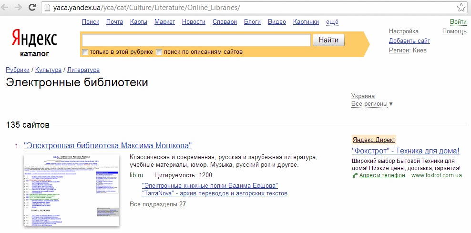The width and height of the screenshot is (471, 233).
Task: Click the www.foxtrot.com.ua ad address
Action: pos(437,175)
